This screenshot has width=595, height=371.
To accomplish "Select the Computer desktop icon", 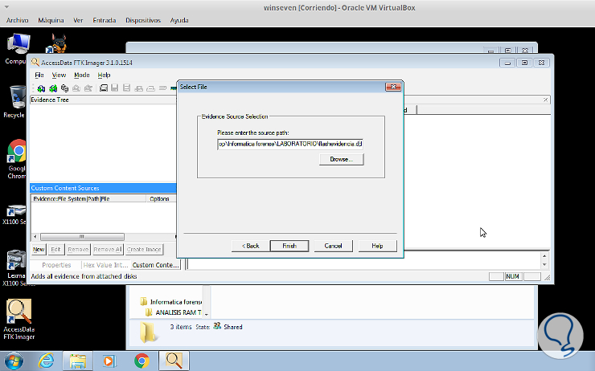I will [x=17, y=49].
